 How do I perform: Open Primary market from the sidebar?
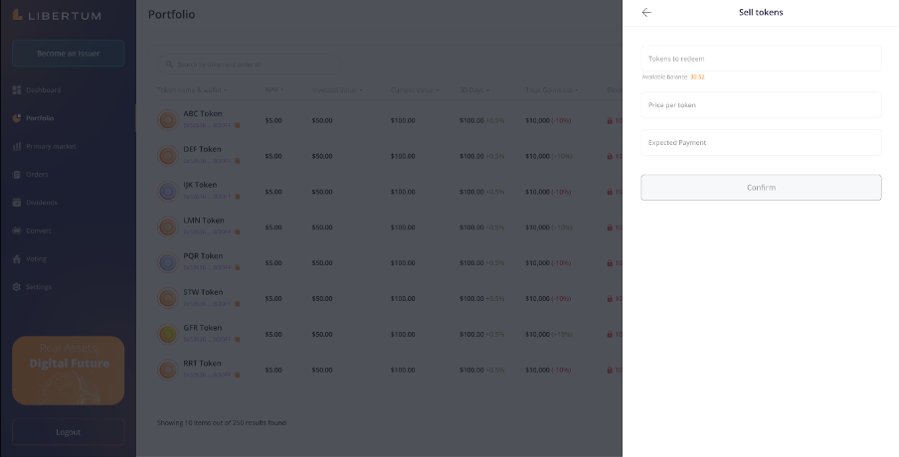click(51, 146)
